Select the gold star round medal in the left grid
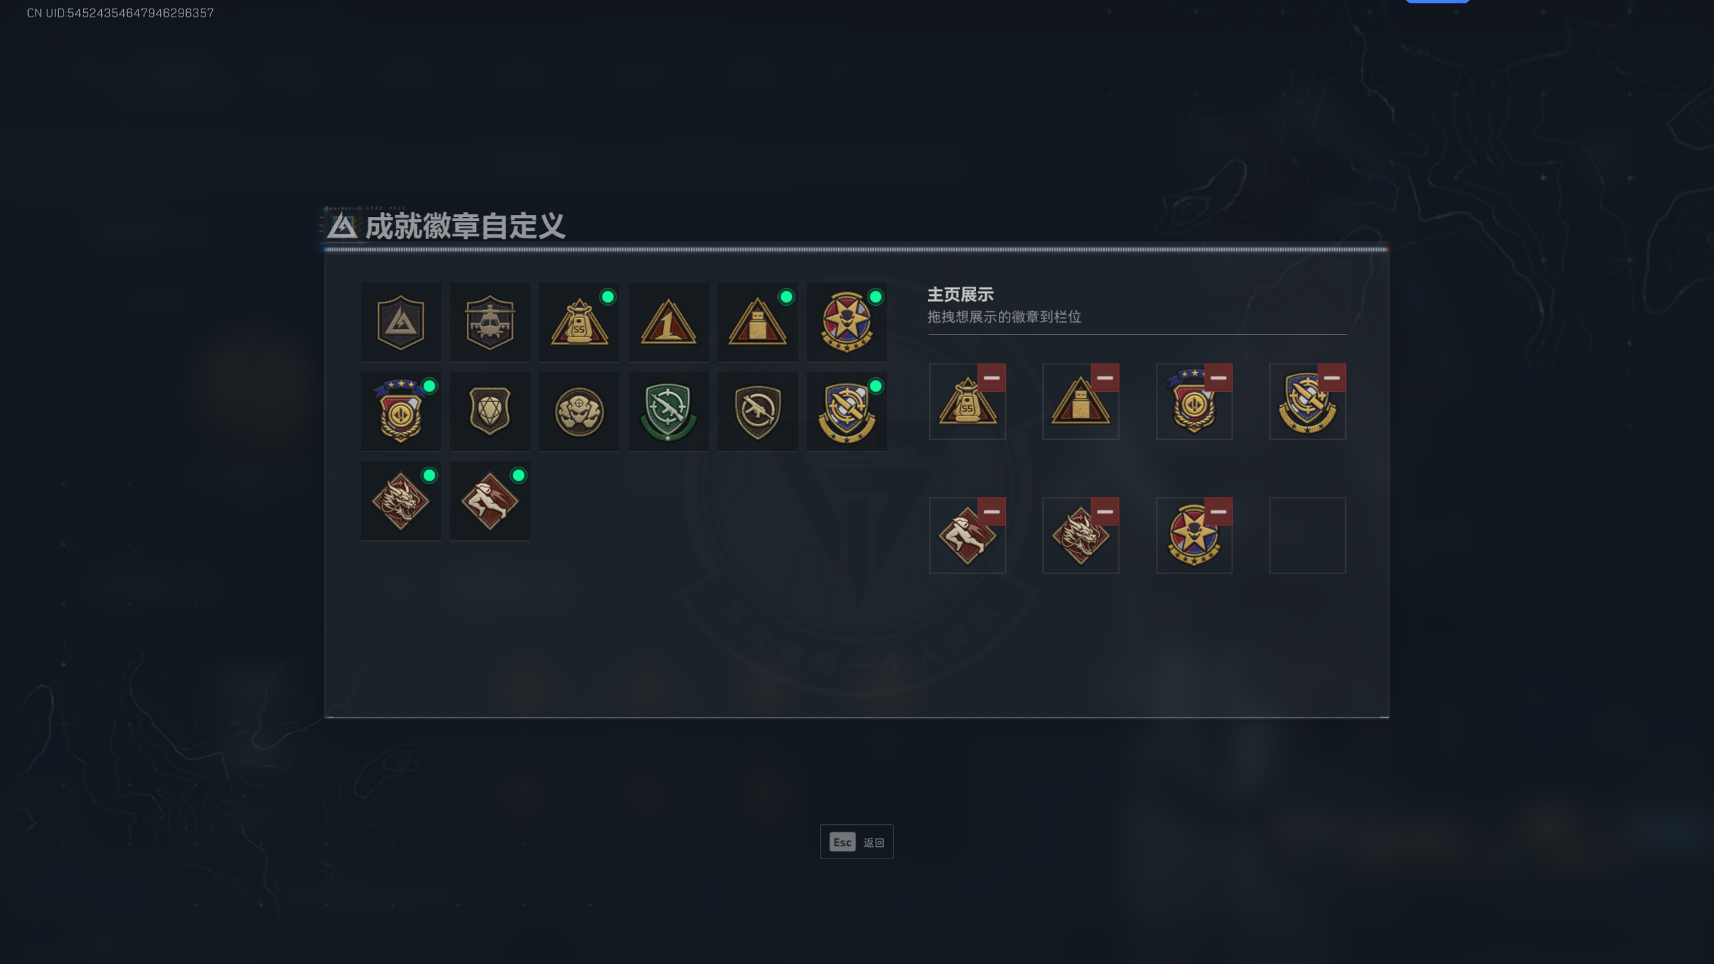The height and width of the screenshot is (964, 1714). pos(847,322)
